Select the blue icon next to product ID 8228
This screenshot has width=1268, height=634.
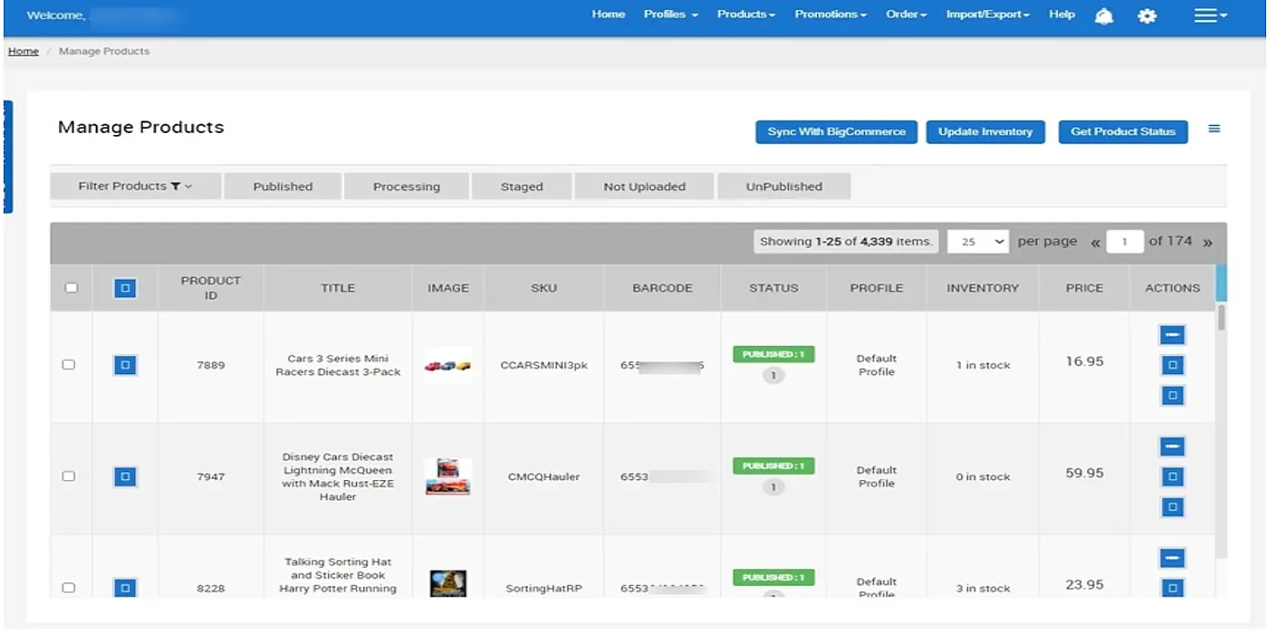[124, 587]
